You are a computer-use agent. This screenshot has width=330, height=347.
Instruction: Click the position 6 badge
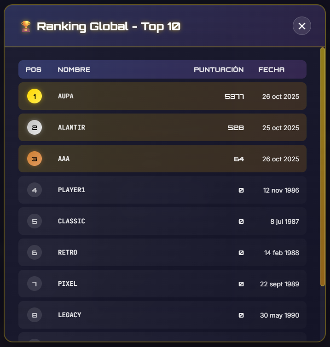[x=35, y=253]
